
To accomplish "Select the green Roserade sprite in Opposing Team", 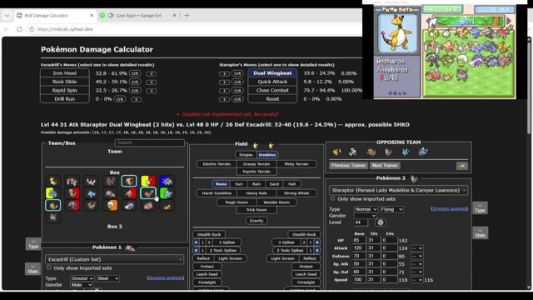I will (x=353, y=152).
